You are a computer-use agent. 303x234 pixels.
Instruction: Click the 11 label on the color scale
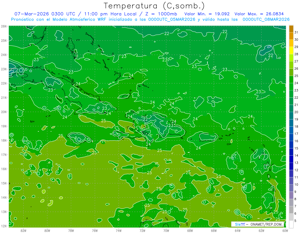coord(296,177)
